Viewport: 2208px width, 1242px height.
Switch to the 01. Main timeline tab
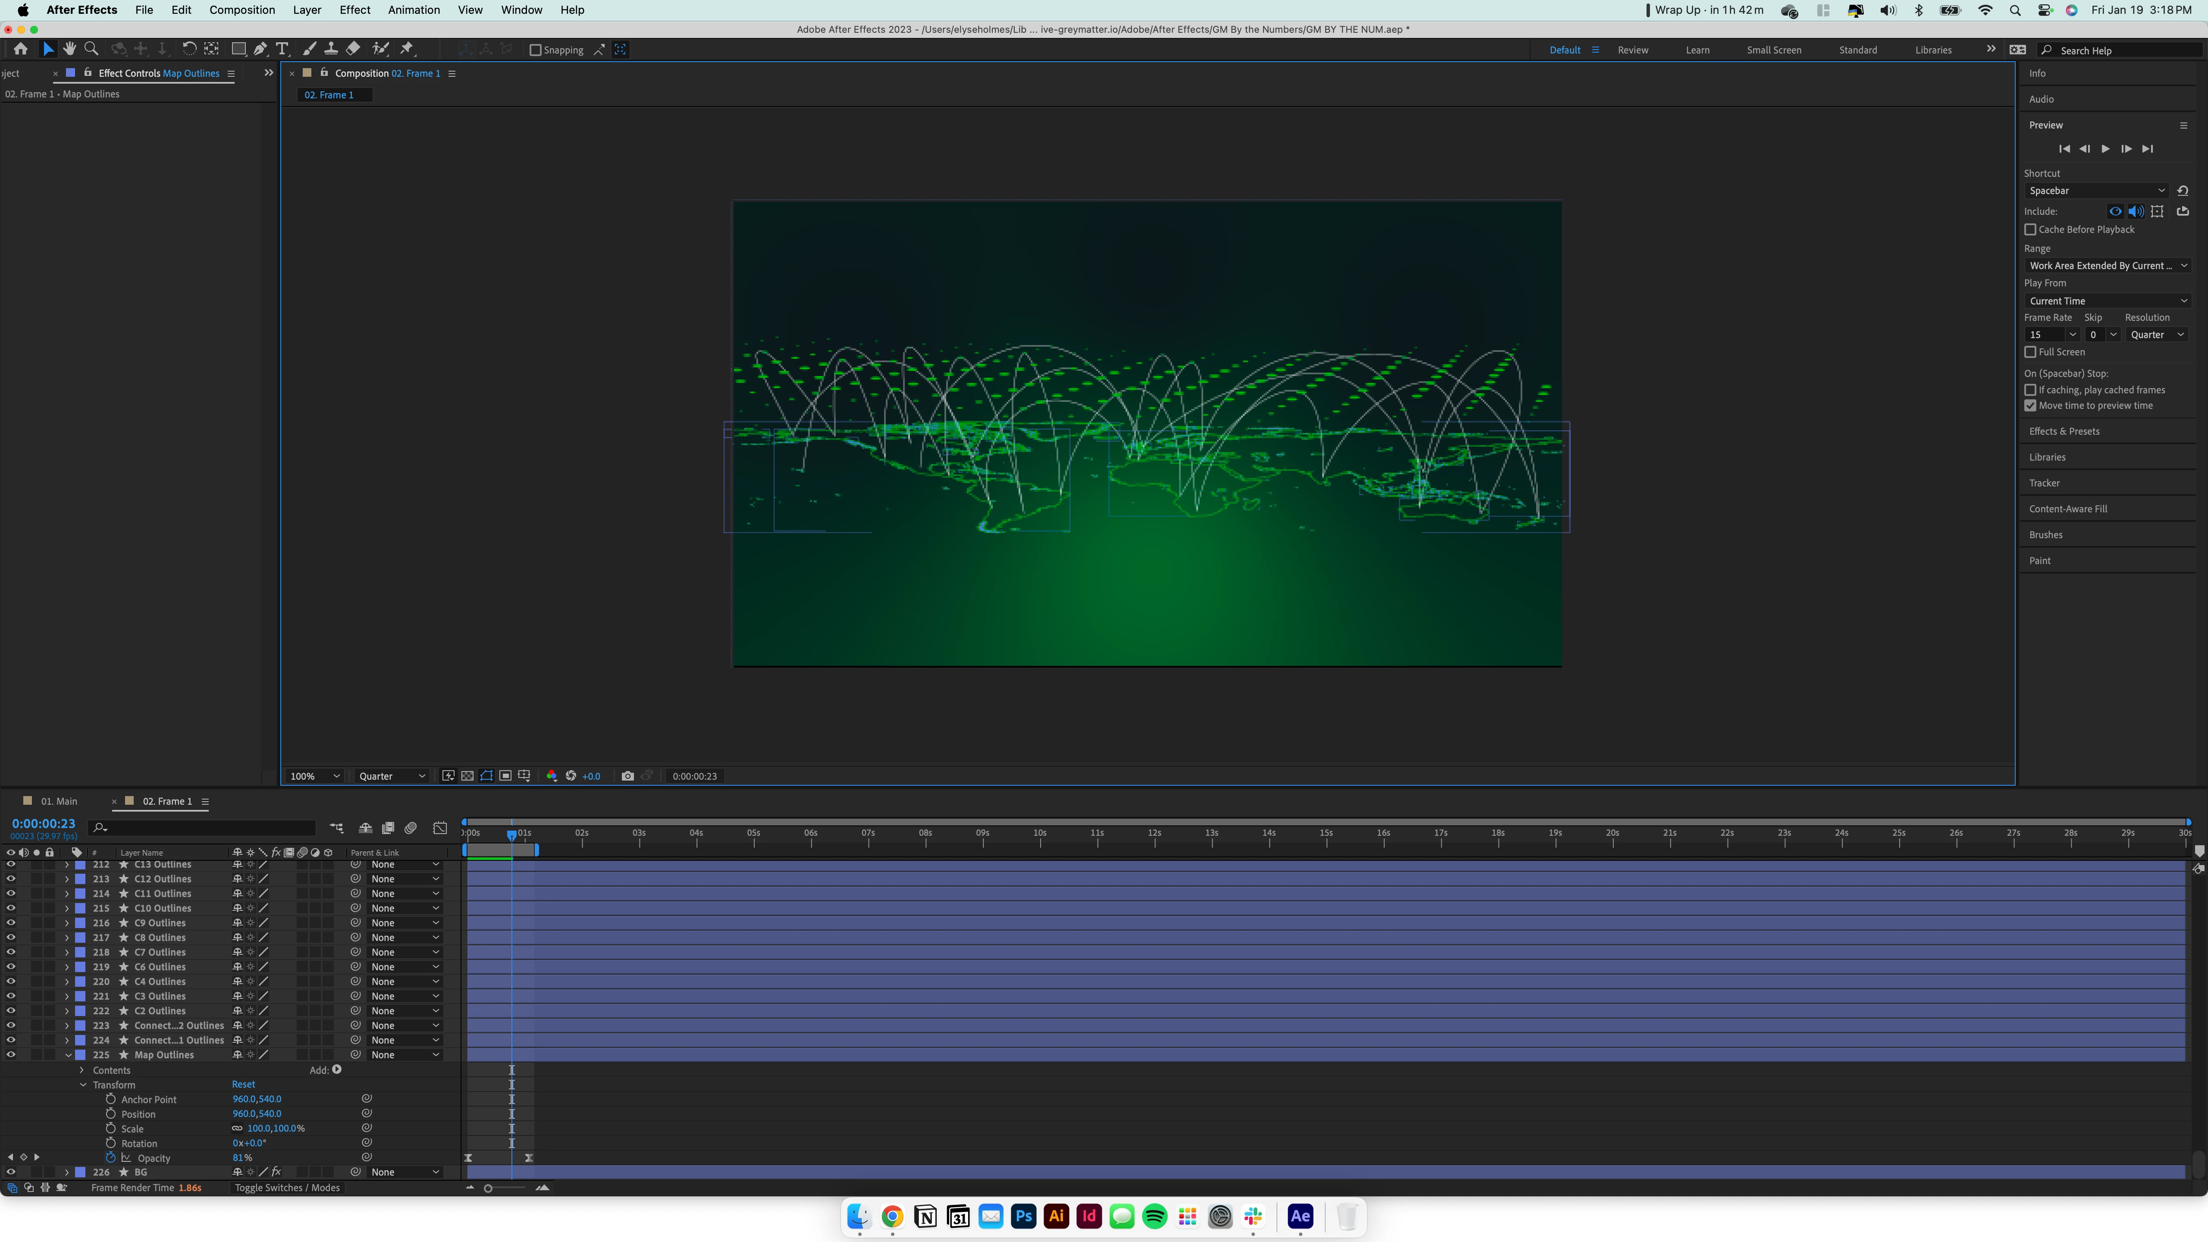coord(58,801)
